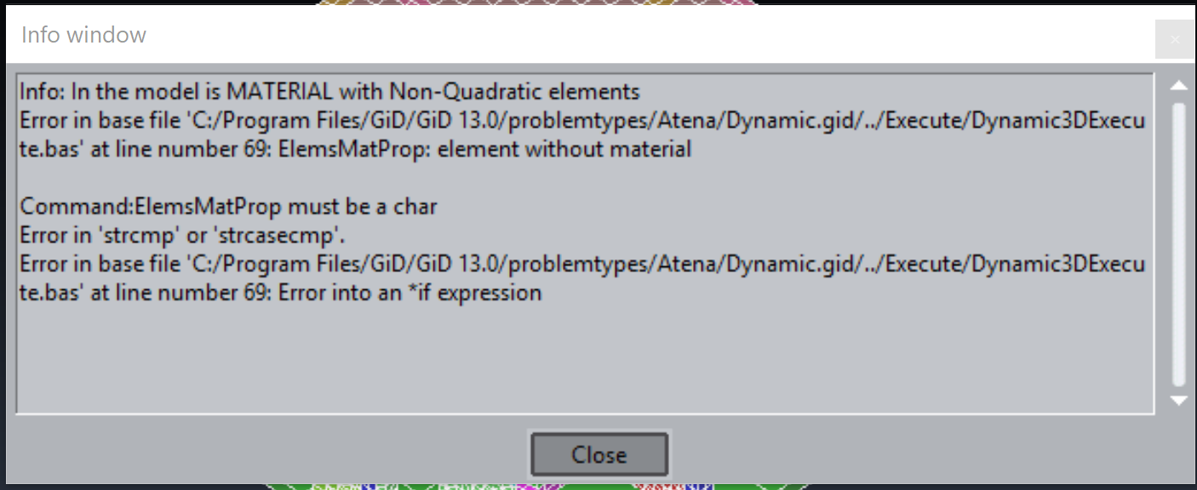Screen dimensions: 1197x490
Task: Click the blank line between the two error paragraphs
Action: pyautogui.click(x=584, y=178)
